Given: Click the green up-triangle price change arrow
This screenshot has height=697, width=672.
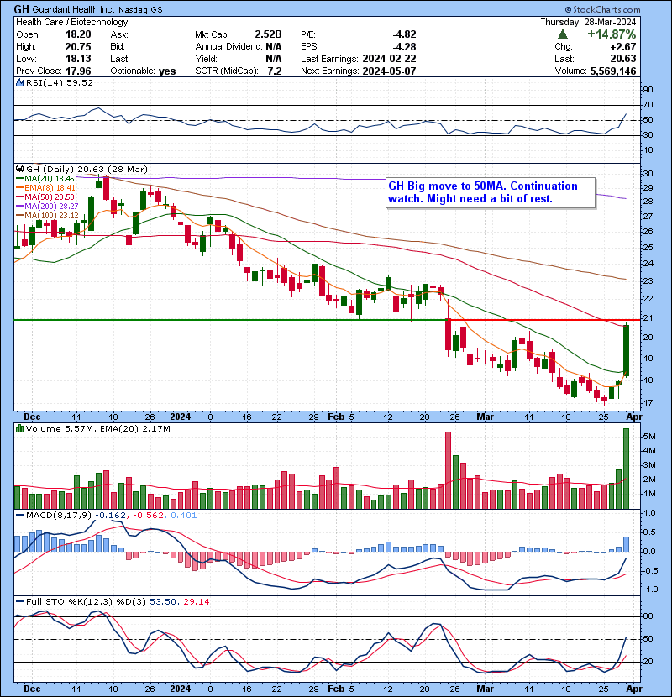Looking at the screenshot, I should [x=562, y=34].
